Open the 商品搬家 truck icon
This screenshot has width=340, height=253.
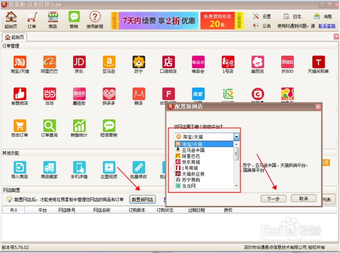pos(50,167)
